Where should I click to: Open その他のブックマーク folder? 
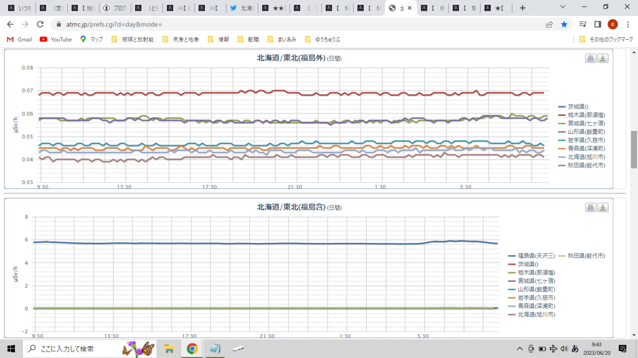point(606,39)
